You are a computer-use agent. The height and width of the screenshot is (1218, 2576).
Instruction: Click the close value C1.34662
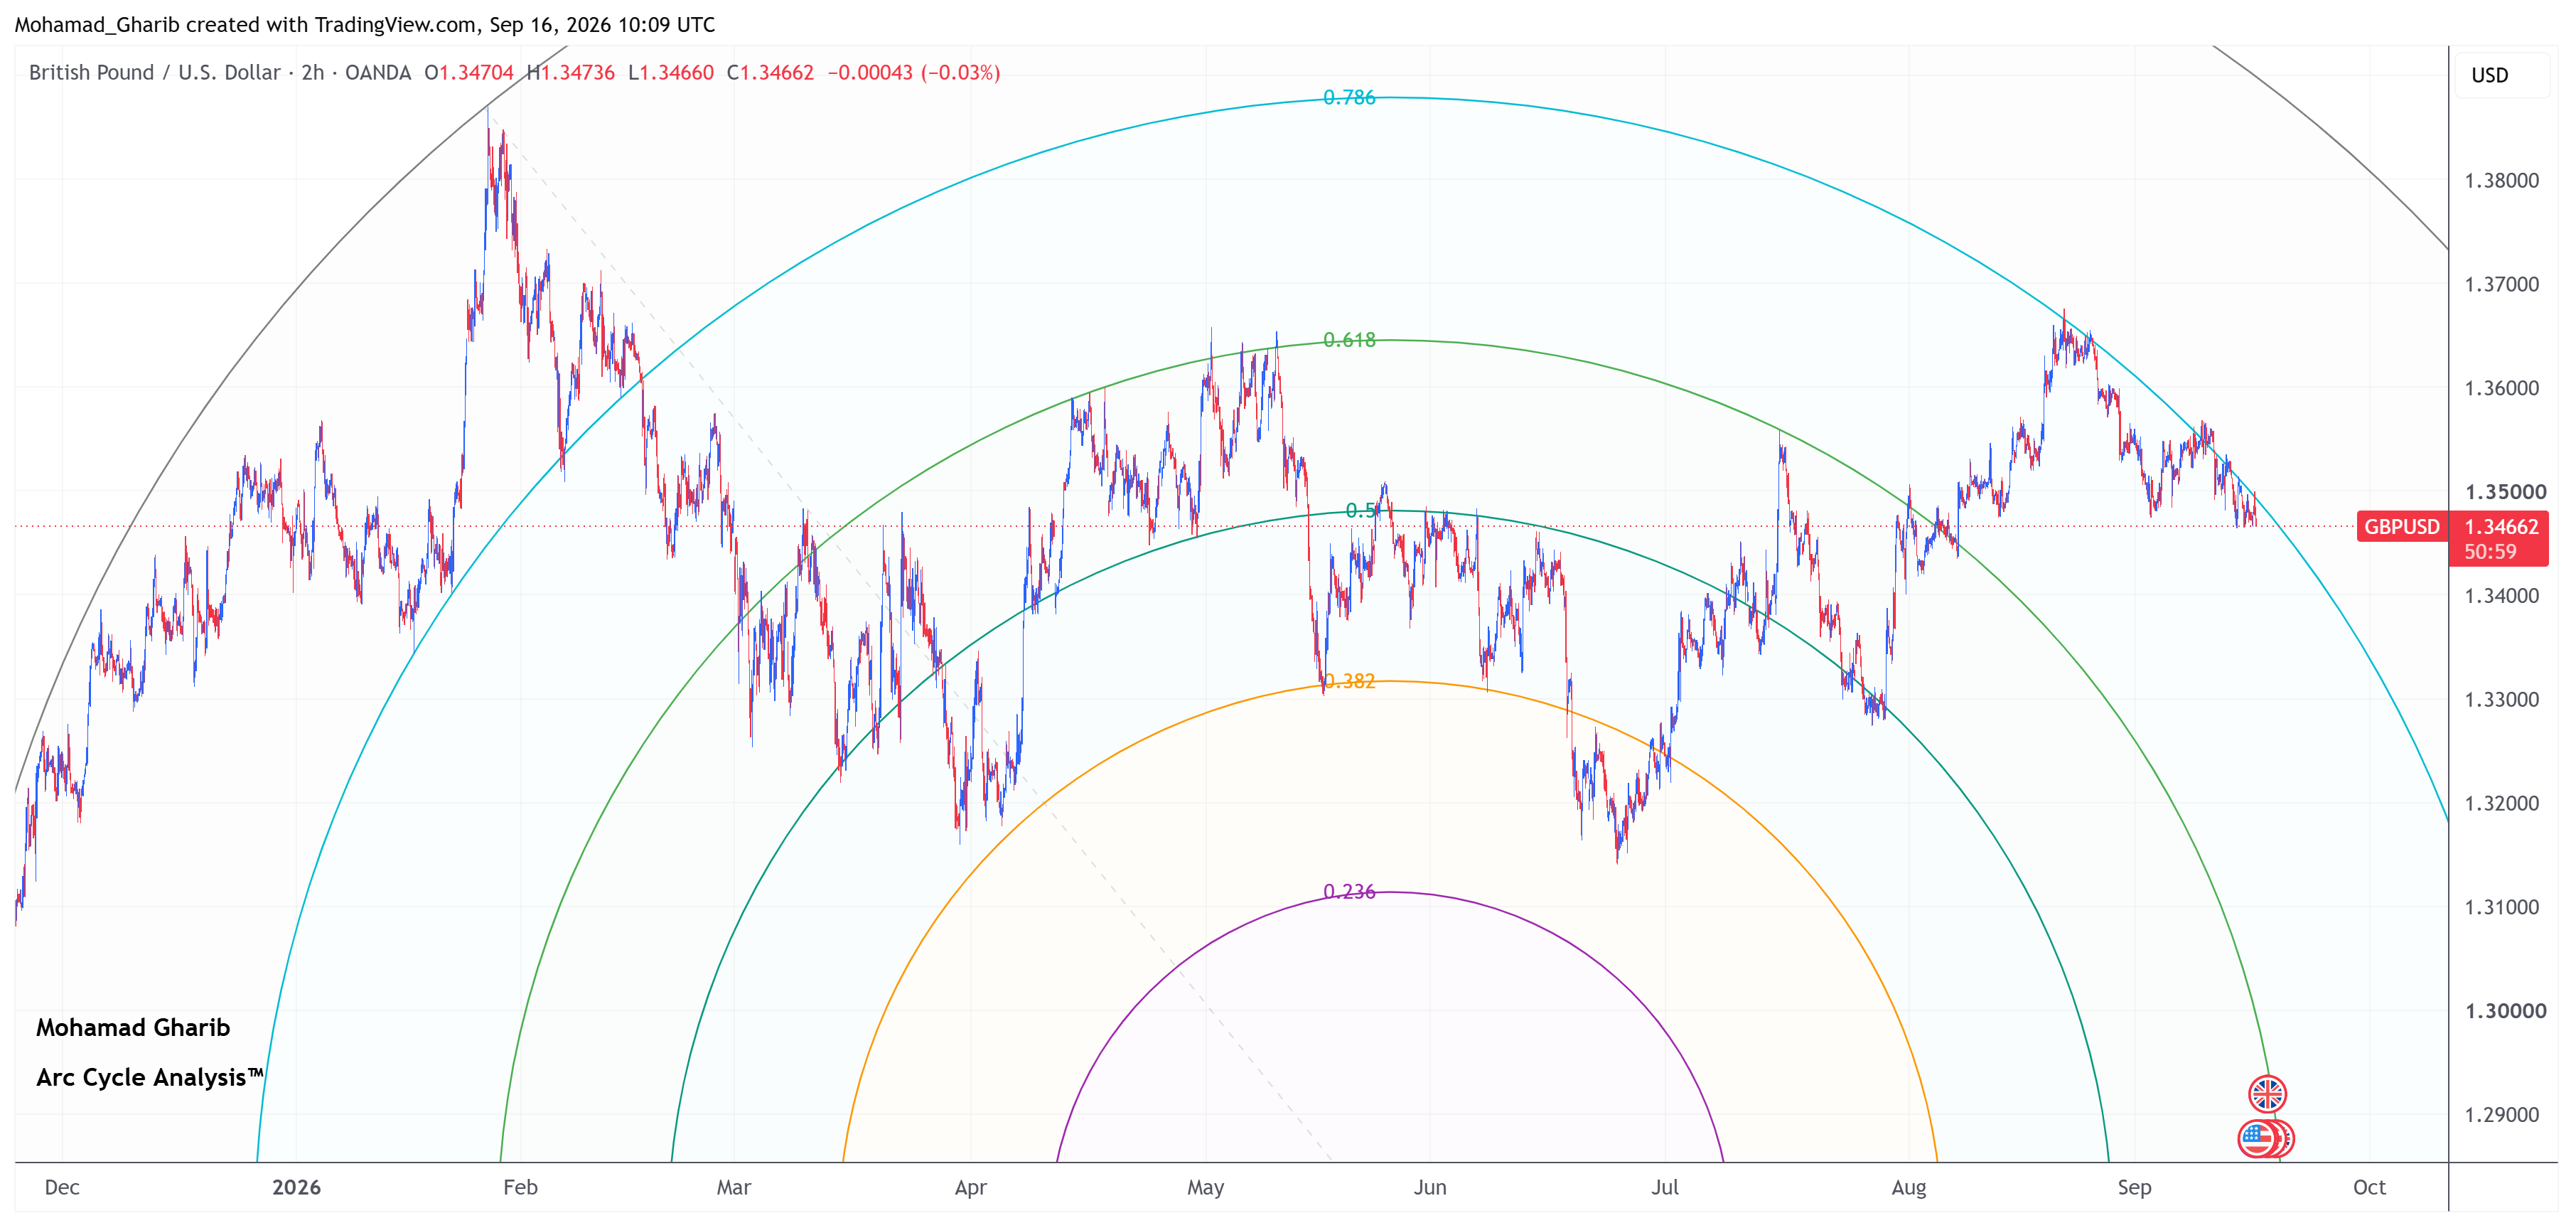coord(770,72)
